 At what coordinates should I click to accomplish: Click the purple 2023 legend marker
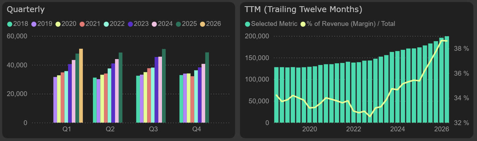click(x=130, y=24)
